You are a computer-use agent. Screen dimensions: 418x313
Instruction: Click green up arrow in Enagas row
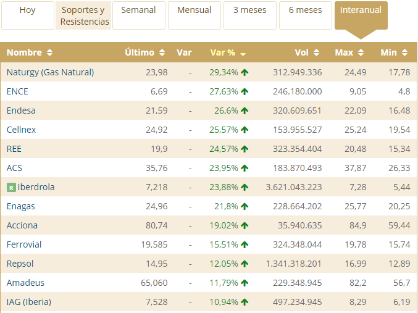click(245, 206)
